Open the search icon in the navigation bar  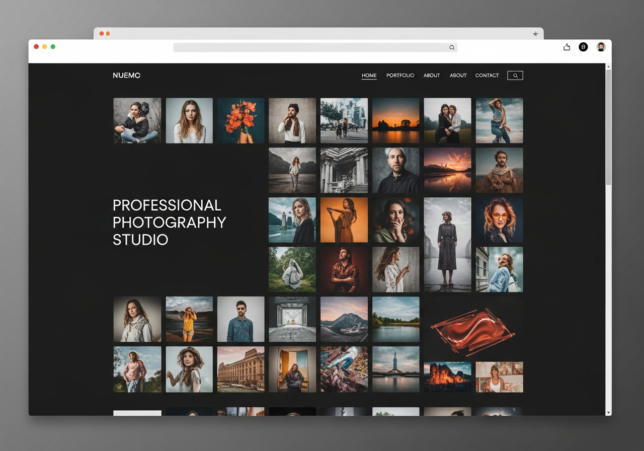click(515, 75)
